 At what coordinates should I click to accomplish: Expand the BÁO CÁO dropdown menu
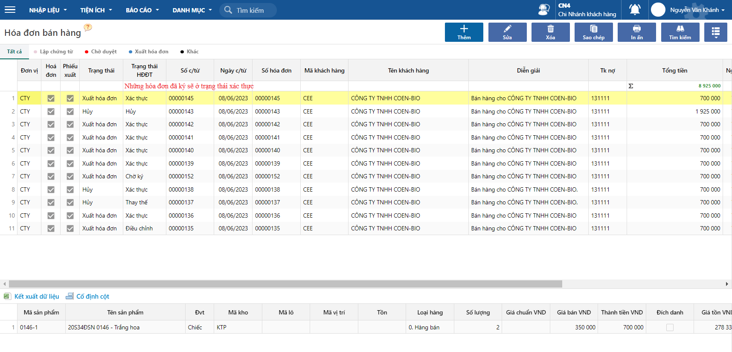pyautogui.click(x=142, y=10)
